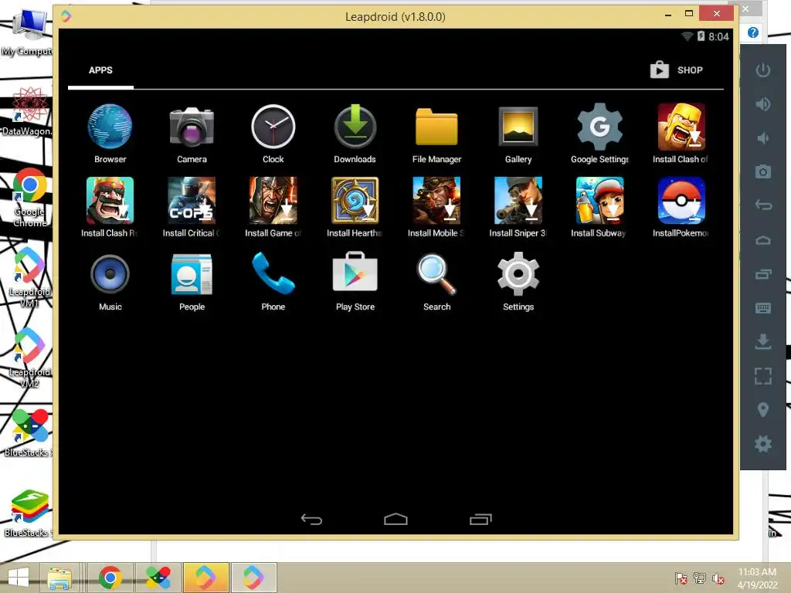This screenshot has height=593, width=791.
Task: Click Windows Start button
Action: point(19,578)
